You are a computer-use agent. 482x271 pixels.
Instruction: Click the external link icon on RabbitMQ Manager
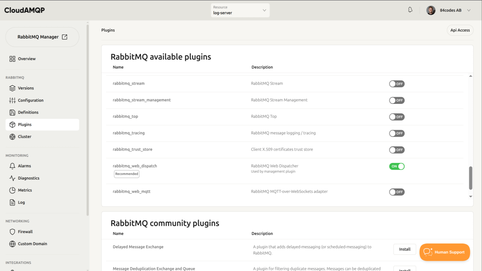point(64,37)
